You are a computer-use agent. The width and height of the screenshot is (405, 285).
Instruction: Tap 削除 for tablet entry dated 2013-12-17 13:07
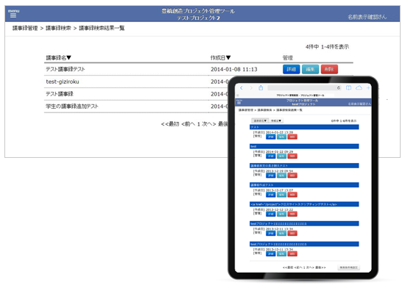pos(292,195)
